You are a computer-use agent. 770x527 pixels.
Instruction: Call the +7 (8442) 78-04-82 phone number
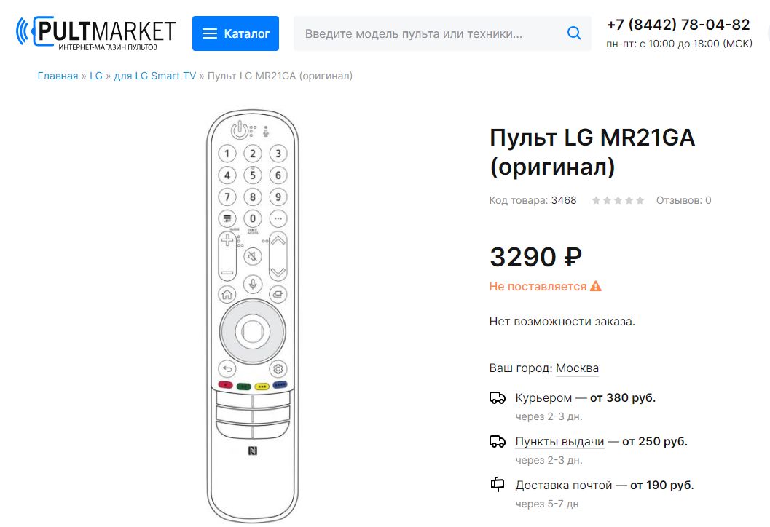point(678,25)
